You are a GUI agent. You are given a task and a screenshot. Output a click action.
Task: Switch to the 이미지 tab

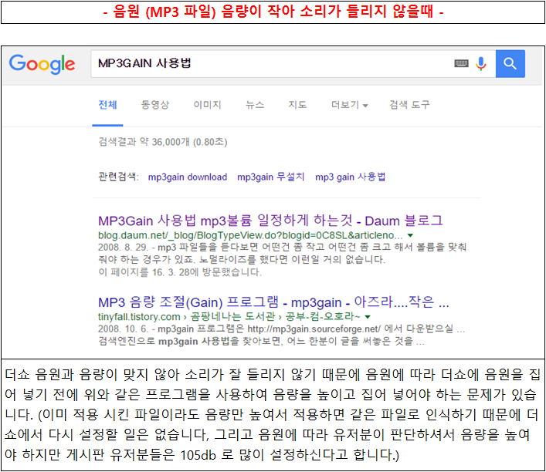[208, 105]
